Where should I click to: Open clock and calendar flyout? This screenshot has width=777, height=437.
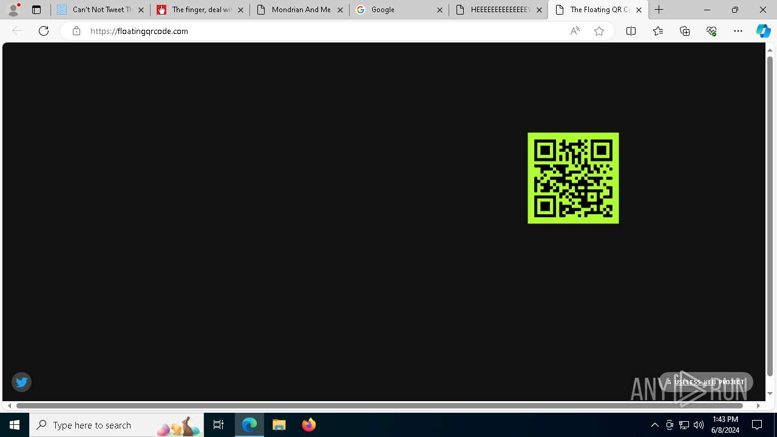tap(725, 425)
